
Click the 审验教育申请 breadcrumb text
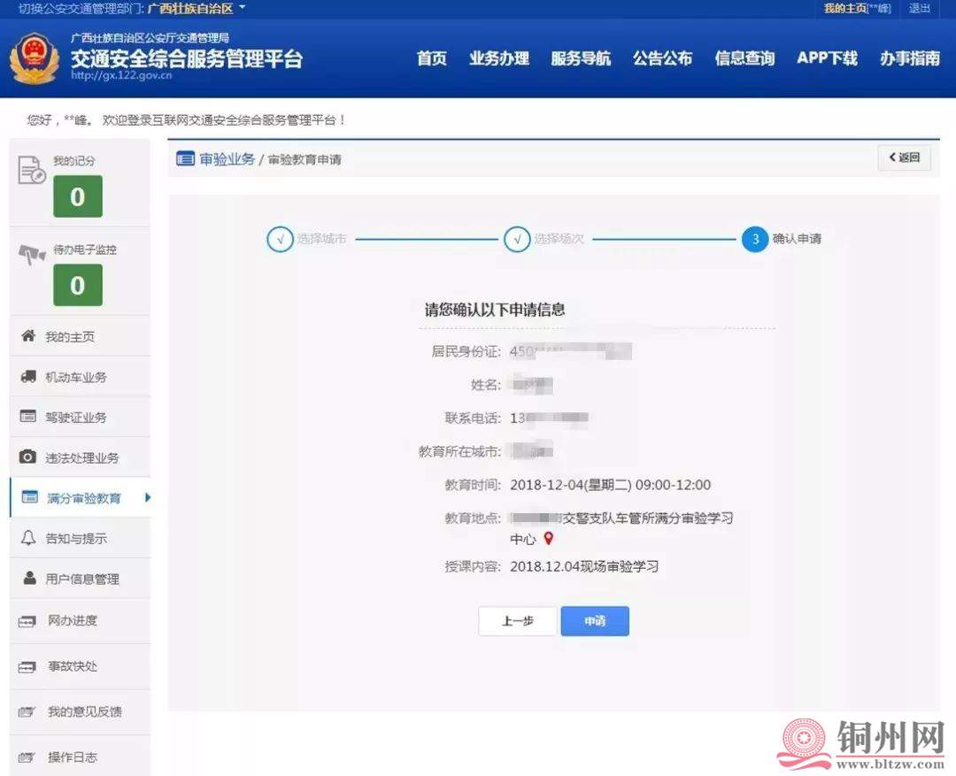click(x=305, y=159)
